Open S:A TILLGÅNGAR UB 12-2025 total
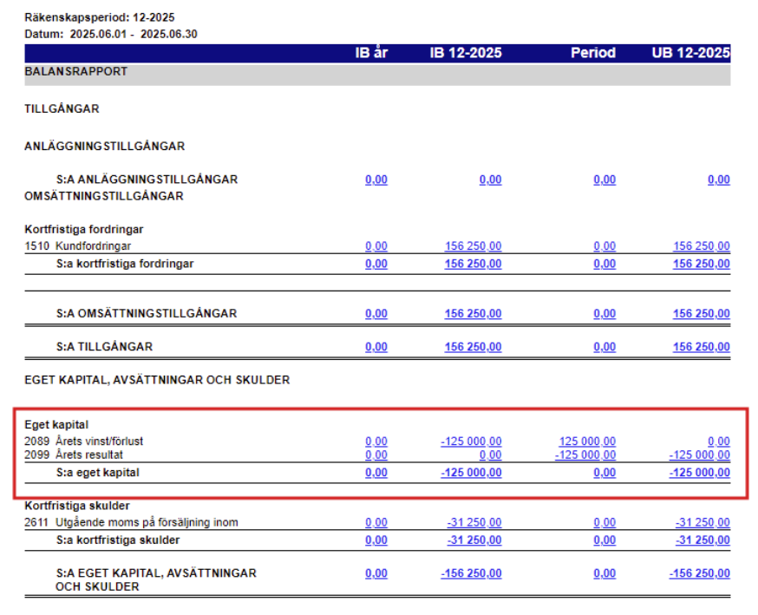Screen dimensions: 758x615 [x=701, y=347]
